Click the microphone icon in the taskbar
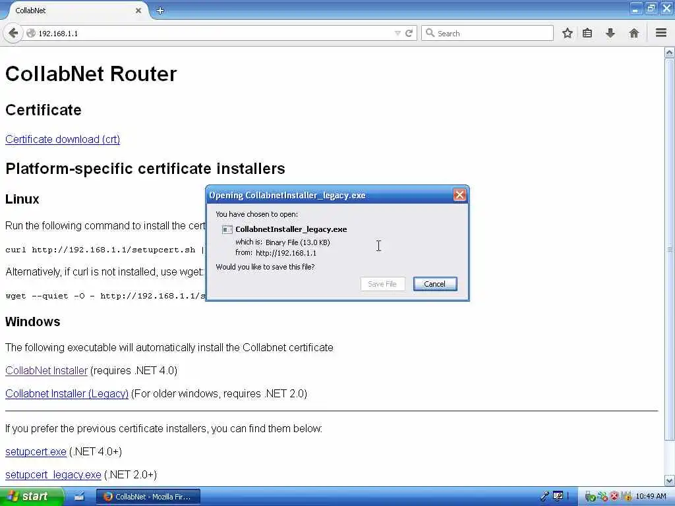 tap(544, 497)
